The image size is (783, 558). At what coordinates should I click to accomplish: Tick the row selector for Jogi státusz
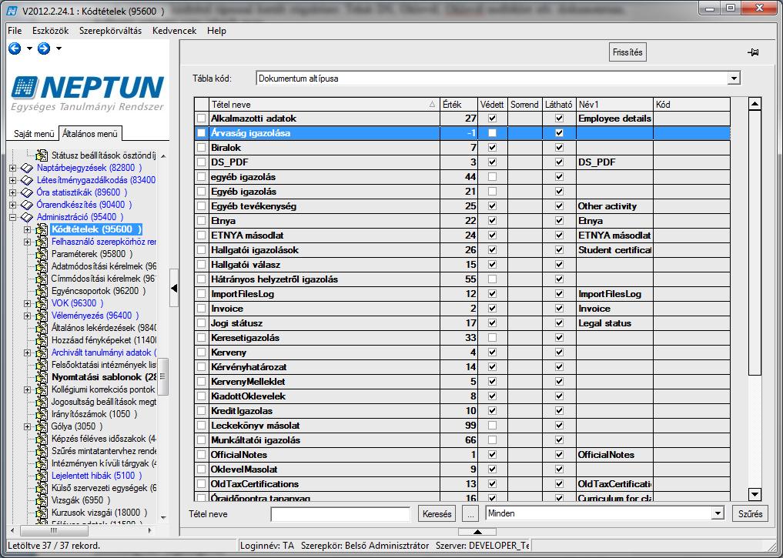[x=201, y=323]
